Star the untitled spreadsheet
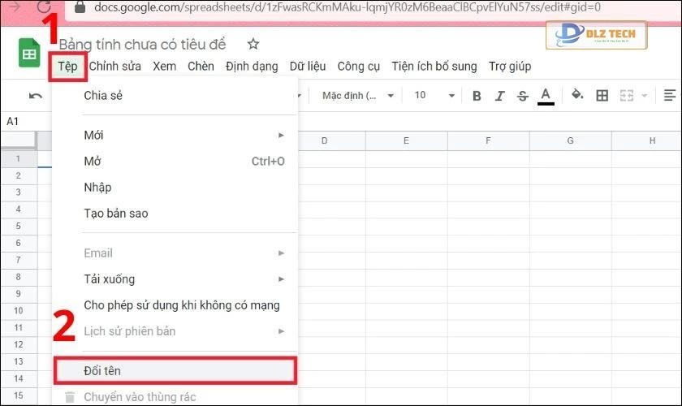682x406 pixels. coord(253,44)
